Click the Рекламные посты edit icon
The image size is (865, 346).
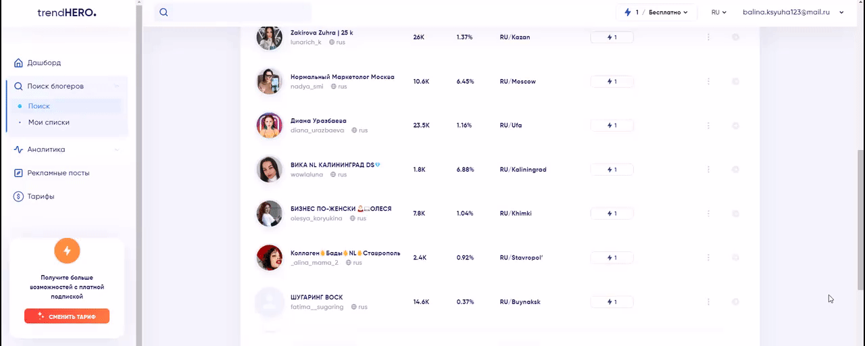pyautogui.click(x=18, y=173)
